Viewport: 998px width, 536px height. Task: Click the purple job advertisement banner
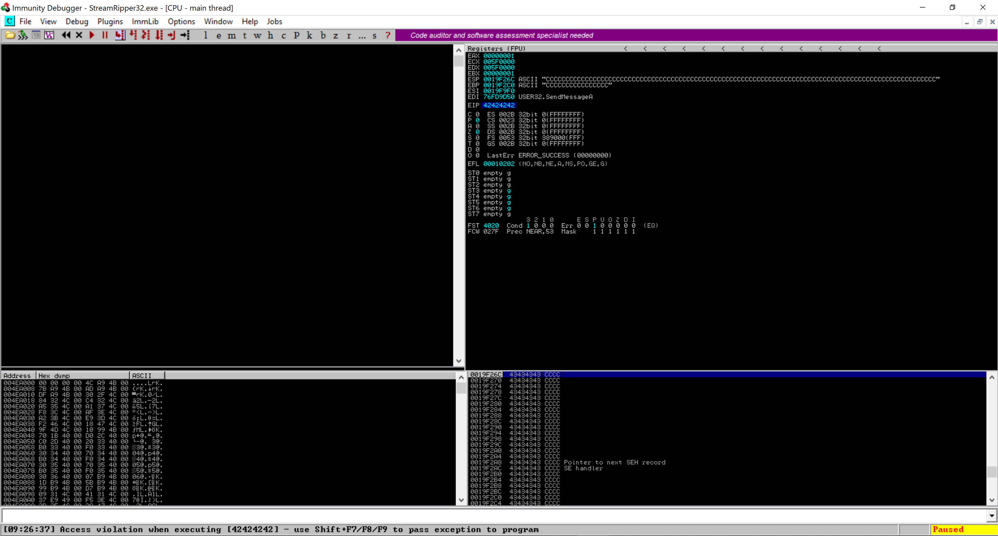501,35
